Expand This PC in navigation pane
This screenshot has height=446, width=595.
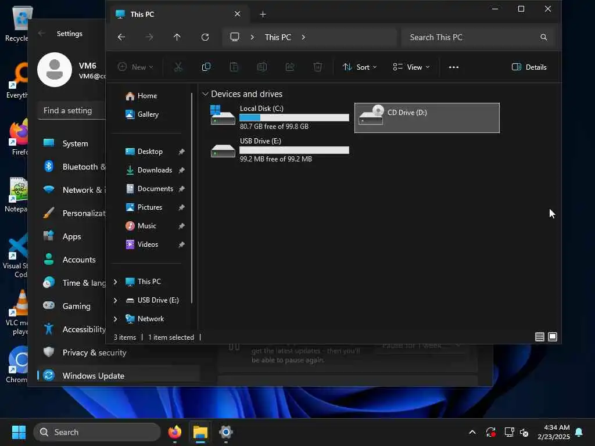click(116, 282)
